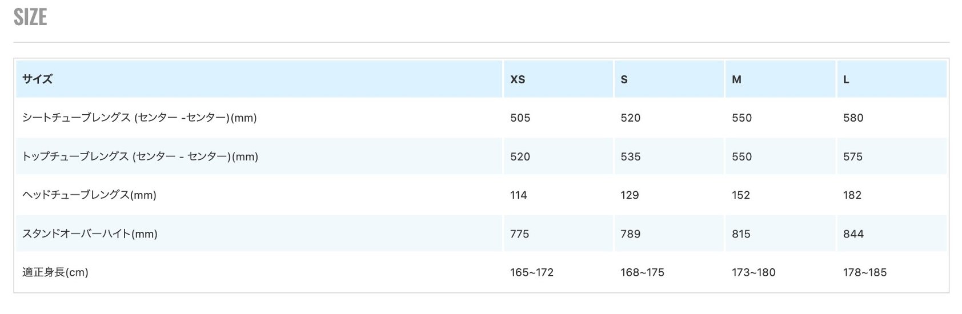Click the SIZE section heading
The image size is (962, 314).
coord(30,18)
